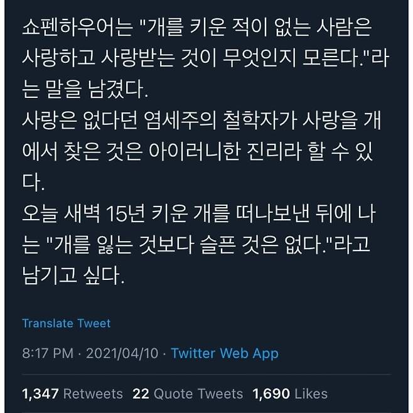Open the Twitter Web App source link
The width and height of the screenshot is (413, 413).
(225, 353)
